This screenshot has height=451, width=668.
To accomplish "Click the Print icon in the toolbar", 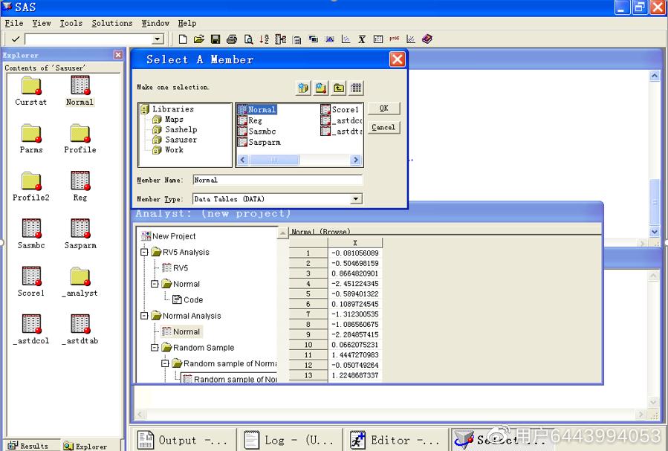I will [232, 39].
